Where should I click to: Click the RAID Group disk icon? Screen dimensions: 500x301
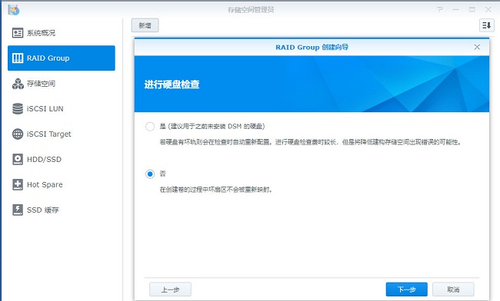pos(18,58)
